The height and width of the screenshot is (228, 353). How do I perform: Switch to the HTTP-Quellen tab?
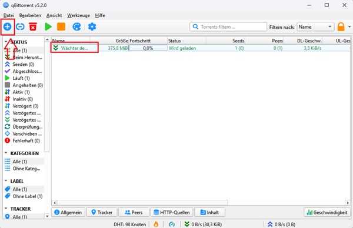[172, 212]
